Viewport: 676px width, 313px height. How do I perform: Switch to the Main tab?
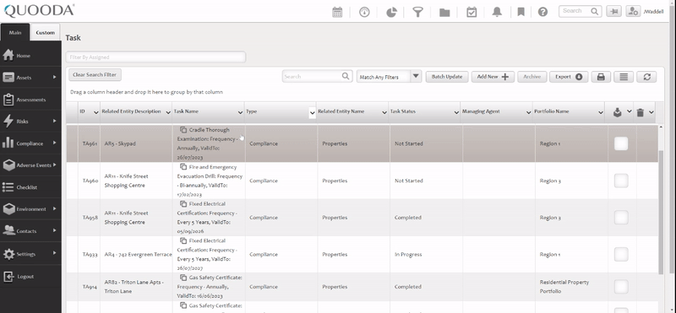[x=15, y=32]
